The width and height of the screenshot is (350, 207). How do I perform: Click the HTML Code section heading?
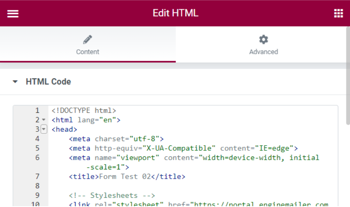point(48,82)
